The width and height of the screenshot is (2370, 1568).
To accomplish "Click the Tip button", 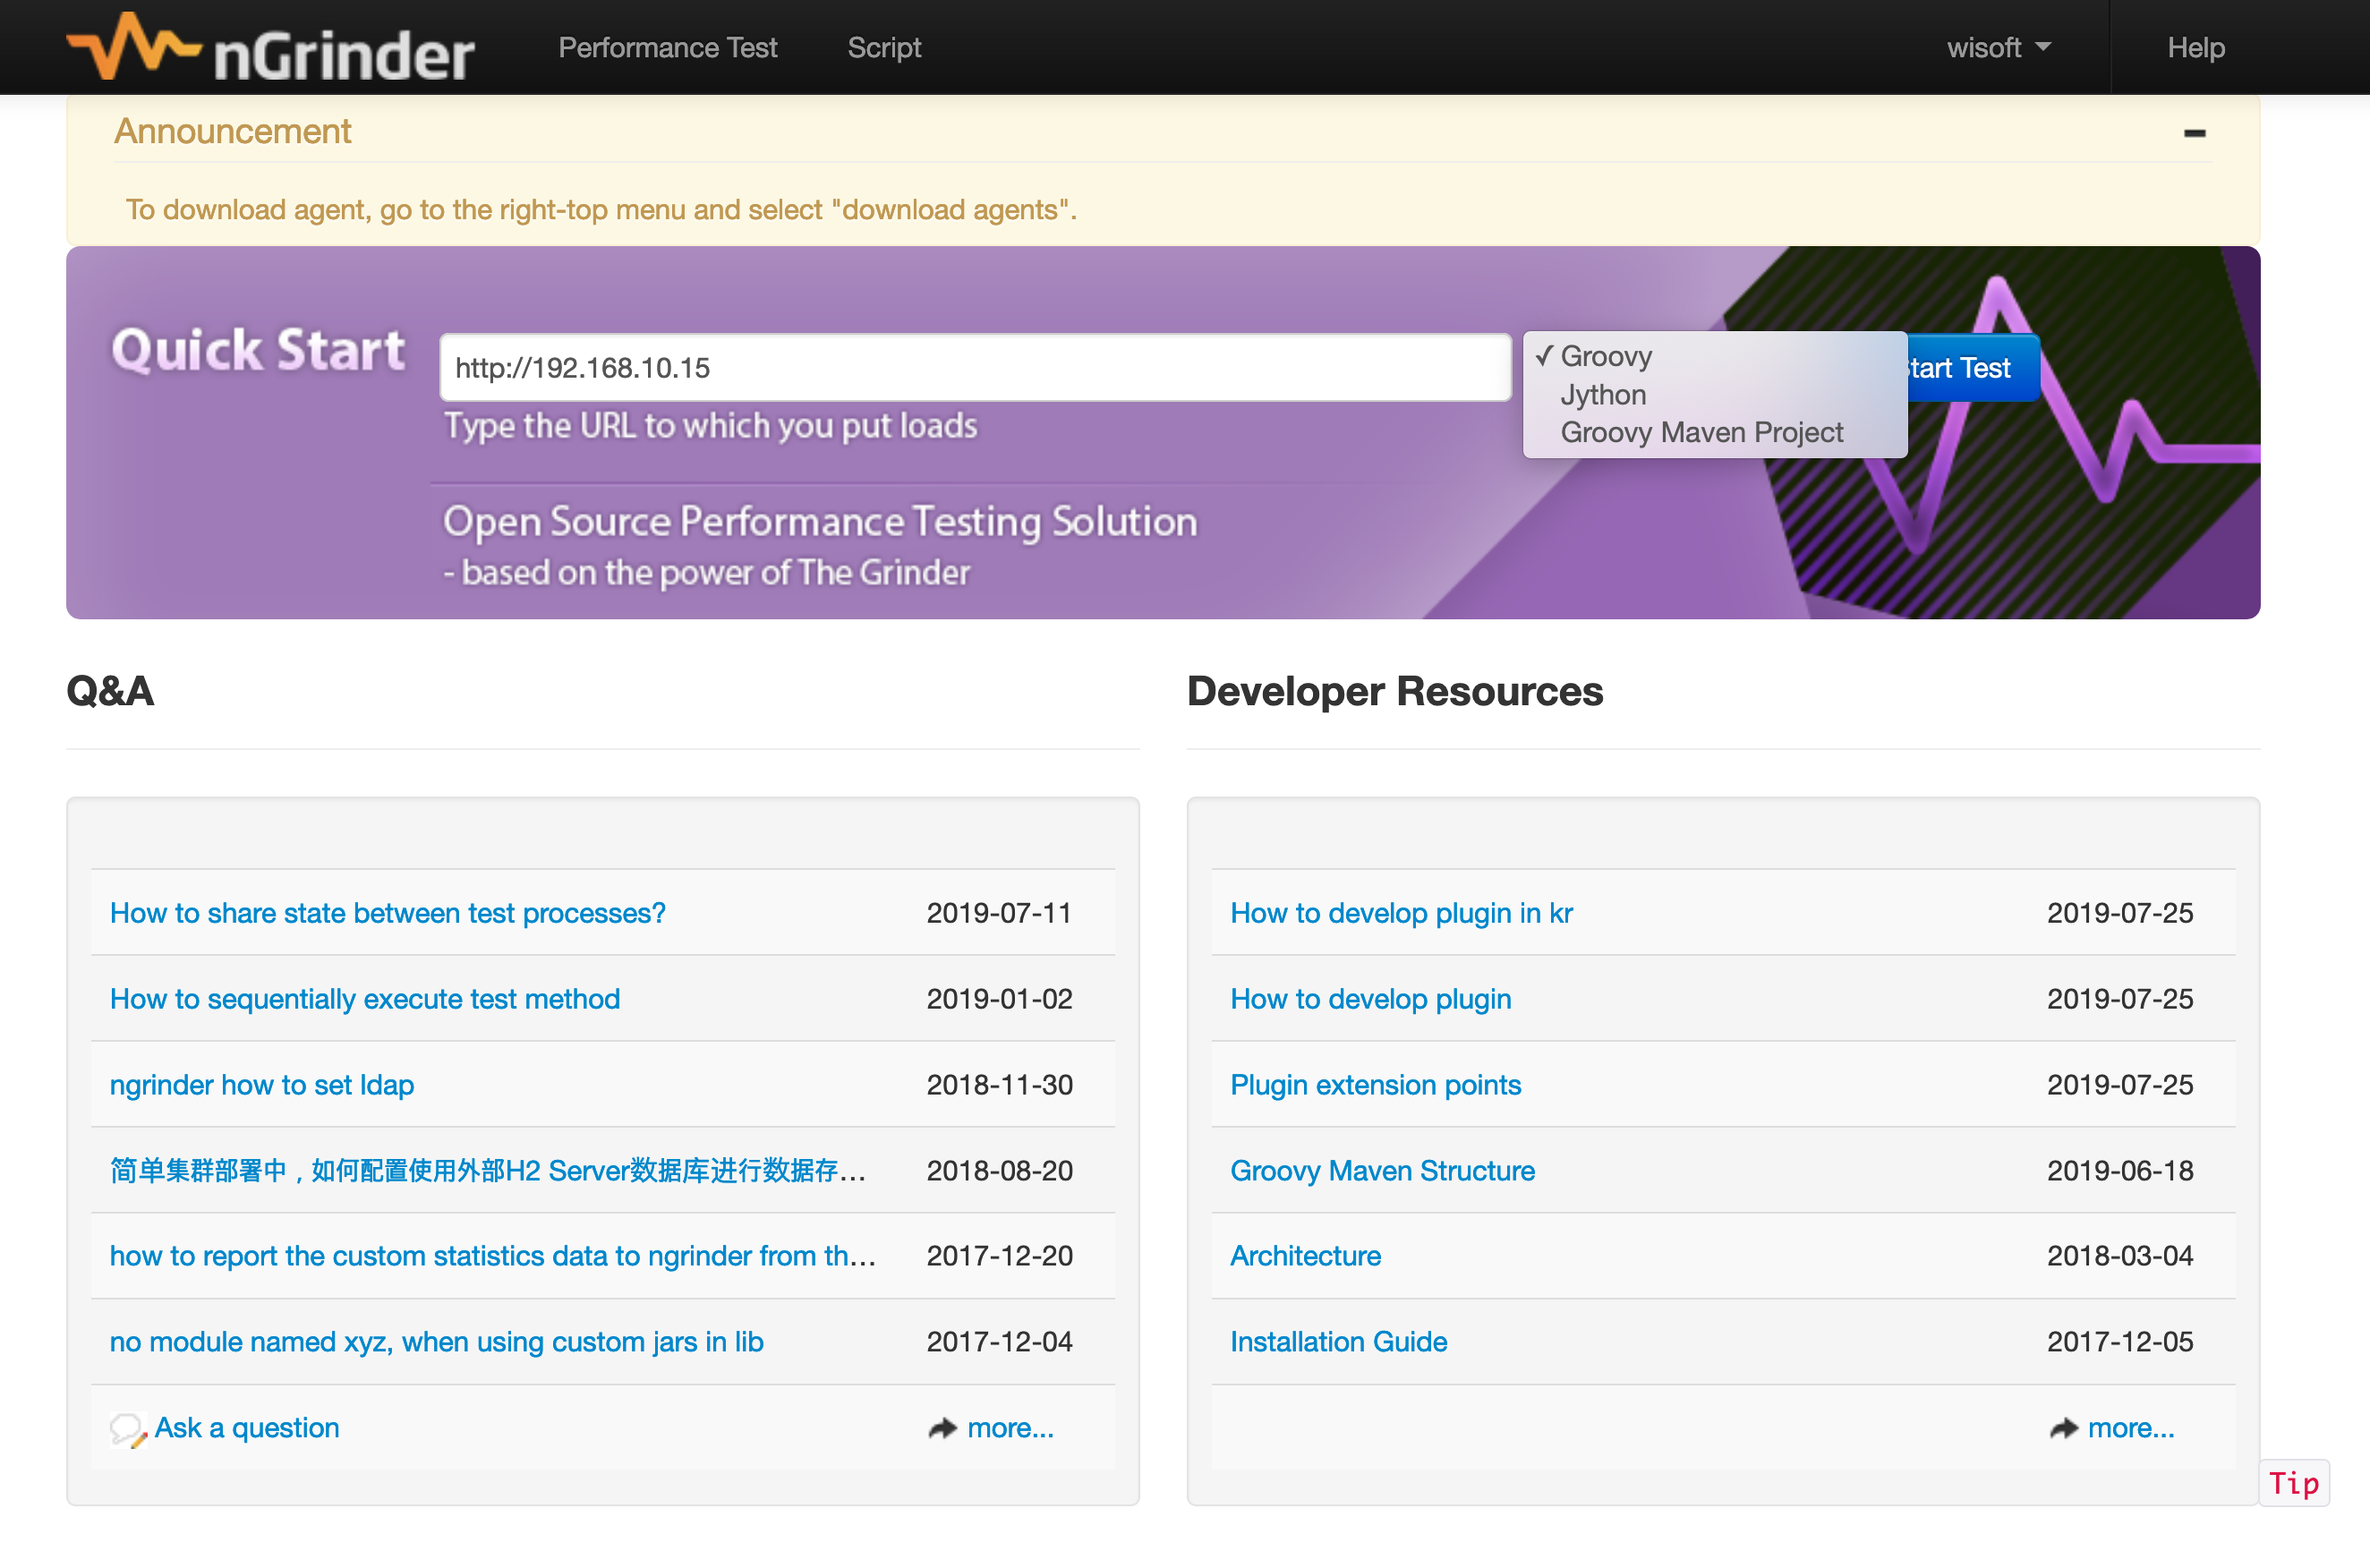I will pyautogui.click(x=2293, y=1483).
